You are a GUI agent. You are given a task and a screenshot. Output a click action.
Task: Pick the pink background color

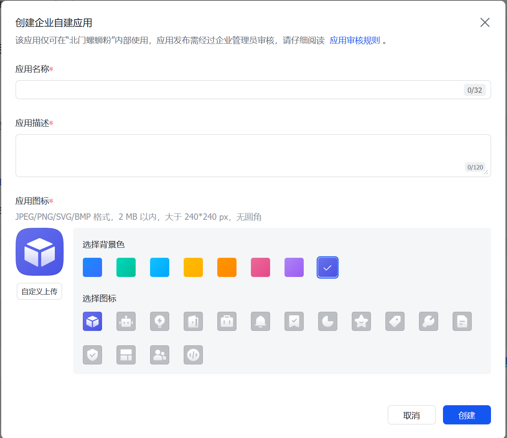261,267
